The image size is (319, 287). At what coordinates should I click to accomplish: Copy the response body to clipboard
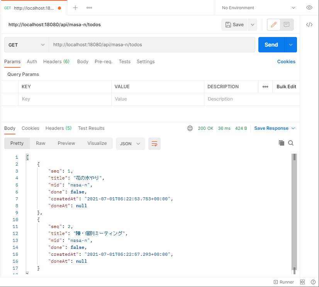pos(282,143)
